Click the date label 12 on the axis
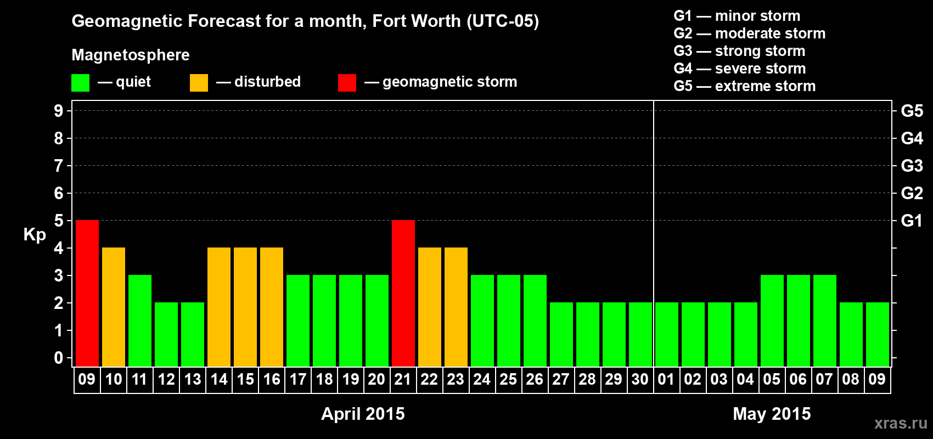933x439 pixels. pyautogui.click(x=166, y=379)
